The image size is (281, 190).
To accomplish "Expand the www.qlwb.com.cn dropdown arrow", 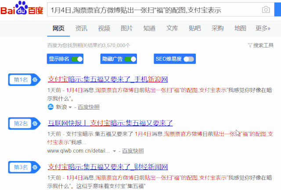I will pyautogui.click(x=114, y=151).
